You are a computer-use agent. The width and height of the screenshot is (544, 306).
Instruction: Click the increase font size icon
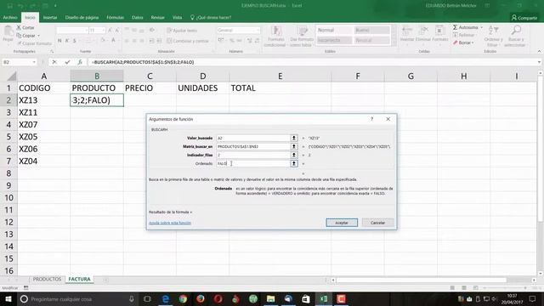110,31
